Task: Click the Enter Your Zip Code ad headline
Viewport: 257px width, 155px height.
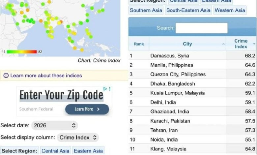Action: tap(61, 95)
